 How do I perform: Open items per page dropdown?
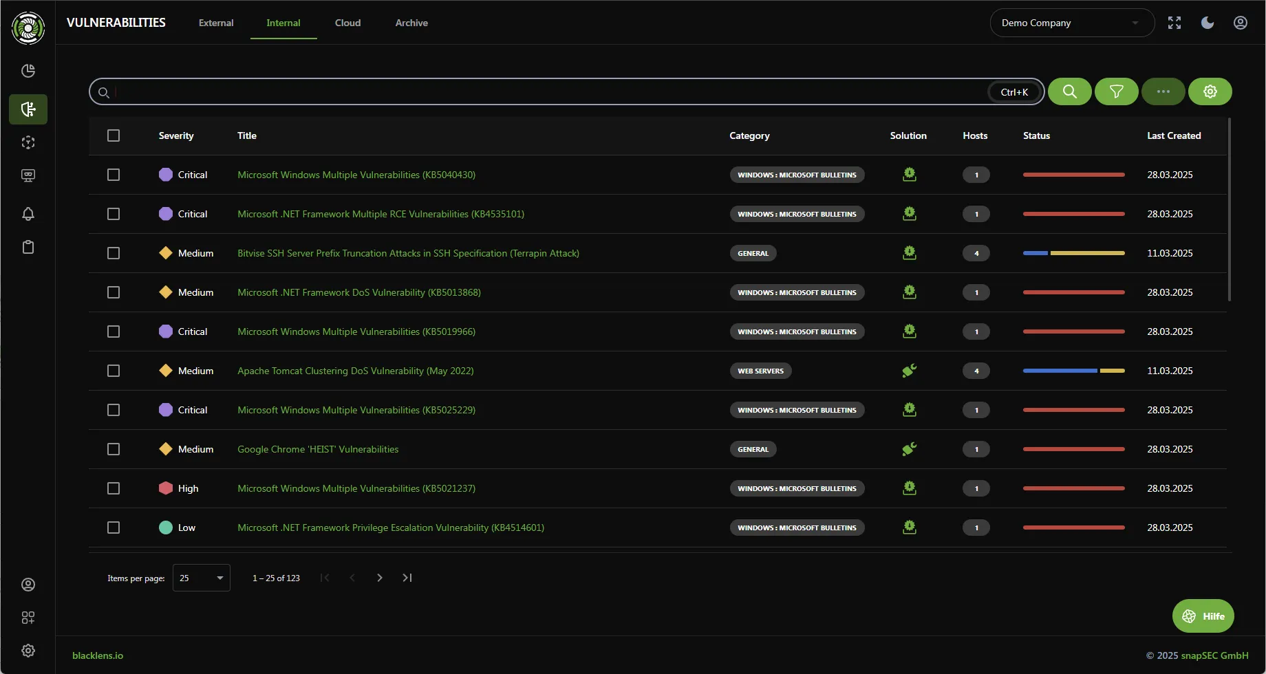[202, 578]
